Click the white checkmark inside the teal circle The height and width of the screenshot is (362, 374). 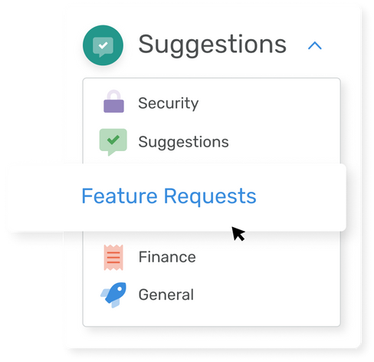click(x=103, y=46)
